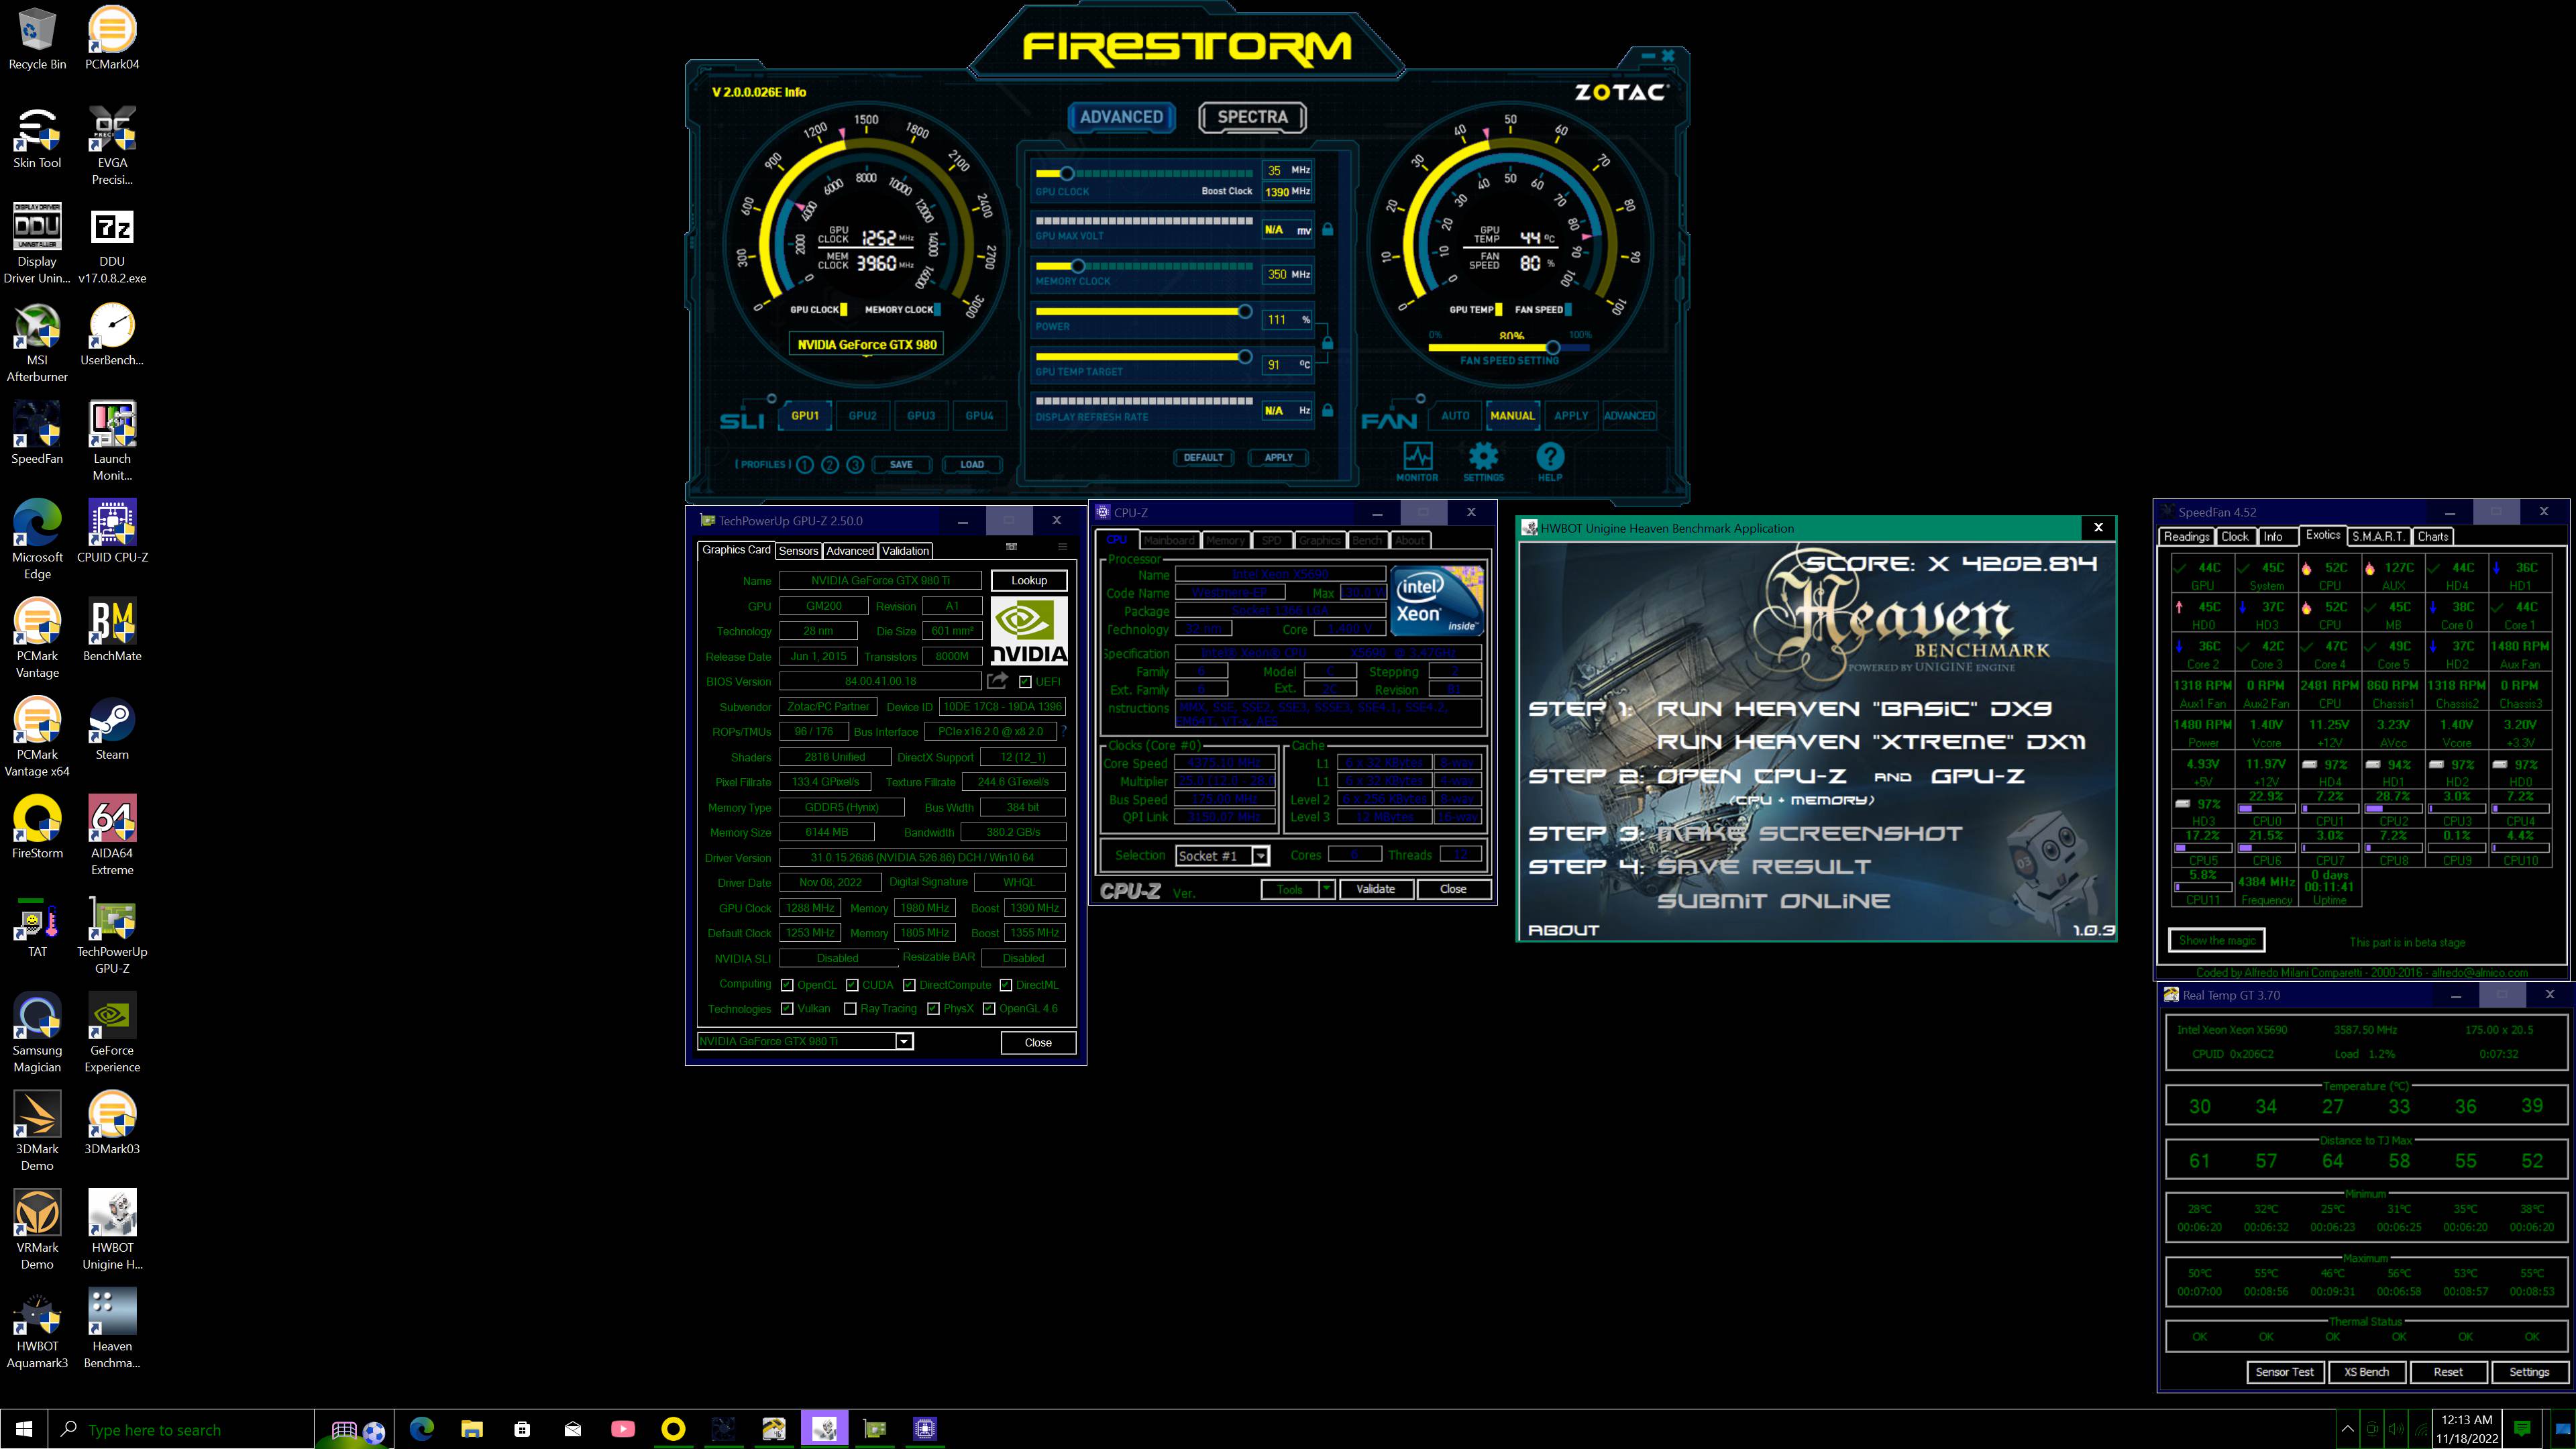2576x1449 pixels.
Task: Click the link lock between POWER and TEMP TARGET
Action: pyautogui.click(x=1327, y=343)
